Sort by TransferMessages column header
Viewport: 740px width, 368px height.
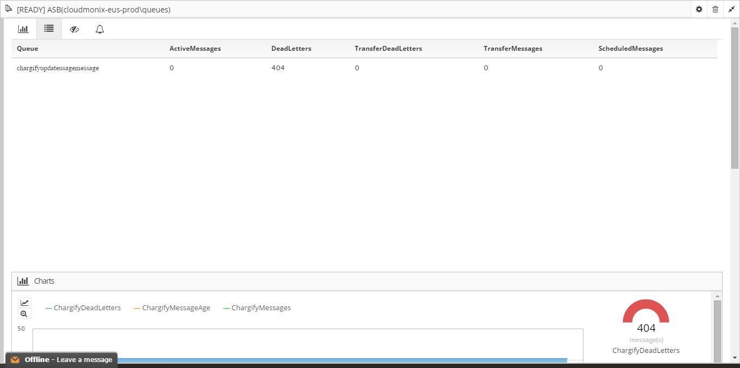pos(513,49)
